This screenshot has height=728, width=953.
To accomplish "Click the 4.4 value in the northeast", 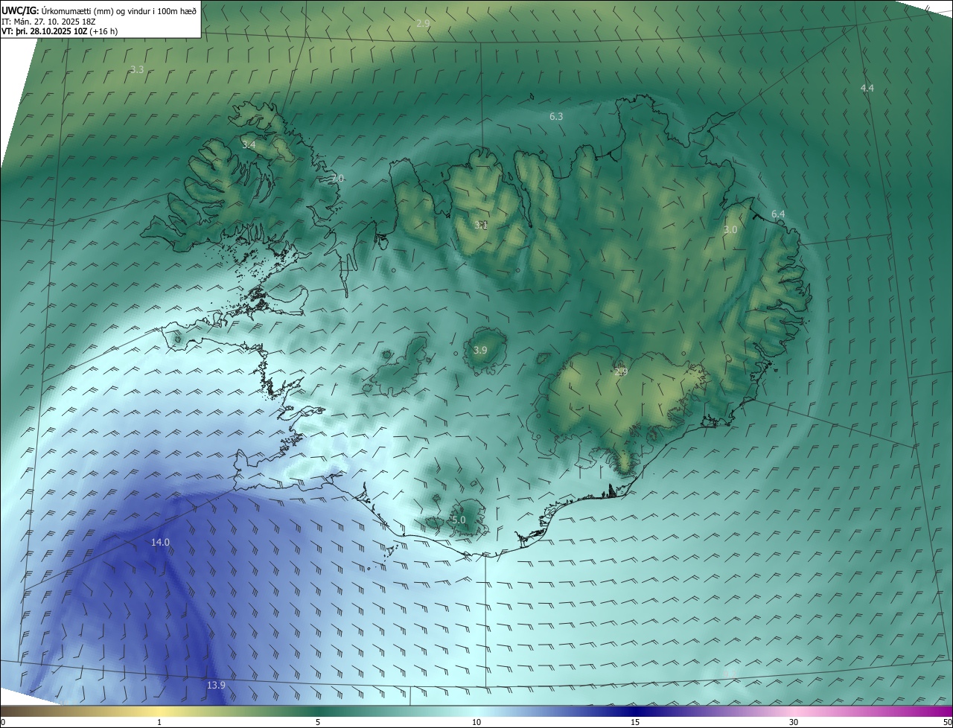I will (x=867, y=88).
